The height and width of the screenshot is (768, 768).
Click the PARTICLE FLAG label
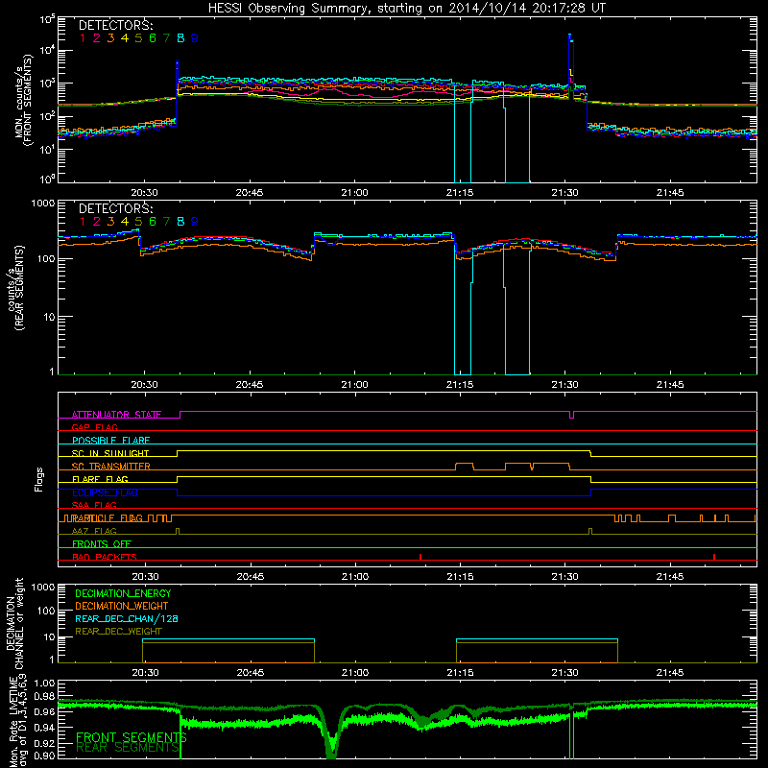[108, 518]
